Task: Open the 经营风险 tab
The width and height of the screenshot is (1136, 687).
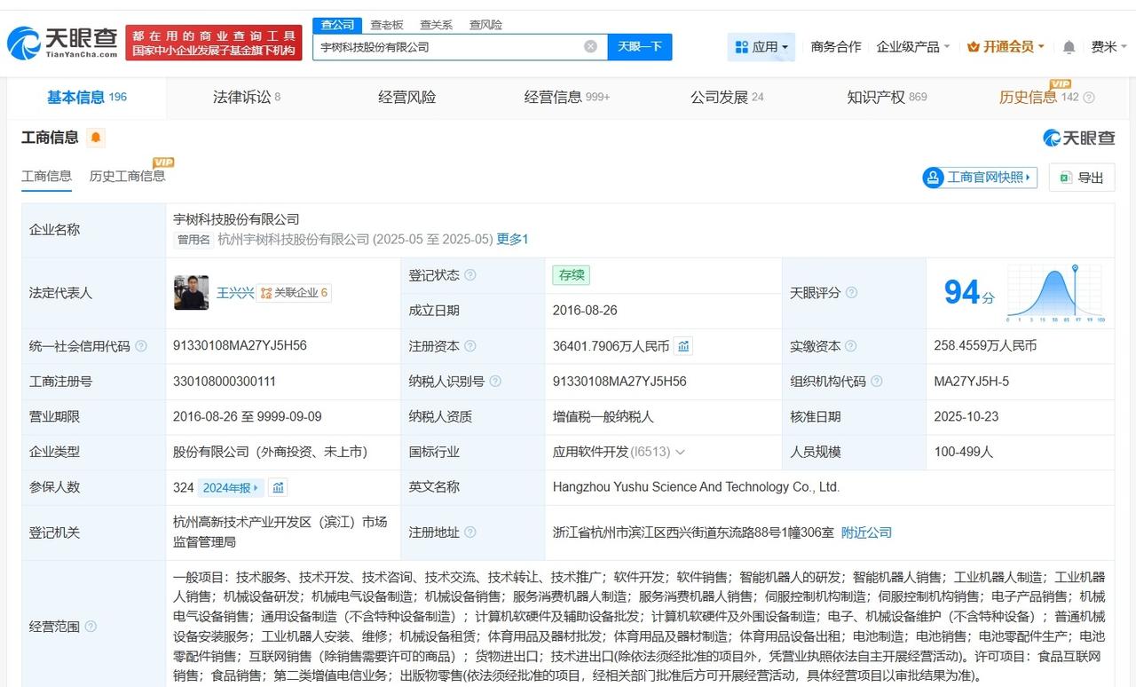Action: pos(406,98)
